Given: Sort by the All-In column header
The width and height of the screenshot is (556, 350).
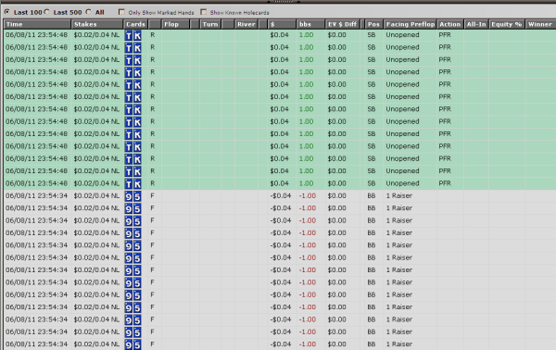Looking at the screenshot, I should tap(476, 24).
